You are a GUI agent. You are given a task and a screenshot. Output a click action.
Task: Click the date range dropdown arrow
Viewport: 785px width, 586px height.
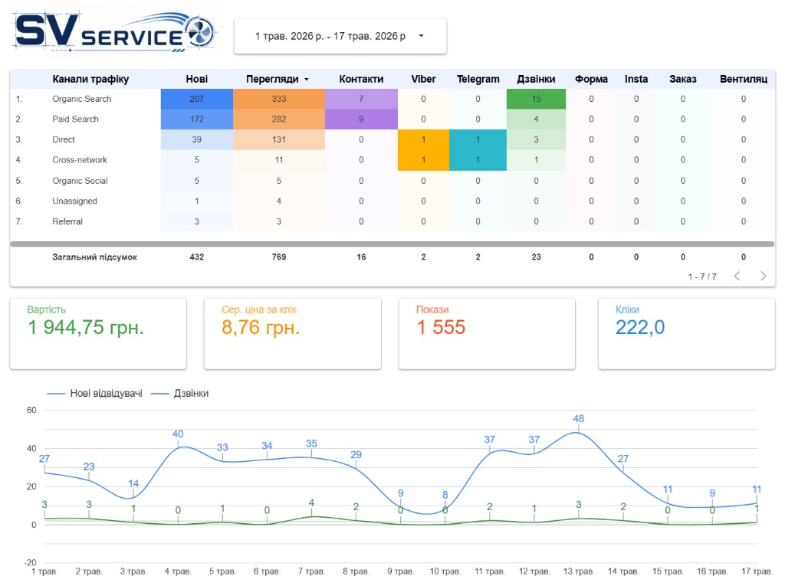coord(421,36)
